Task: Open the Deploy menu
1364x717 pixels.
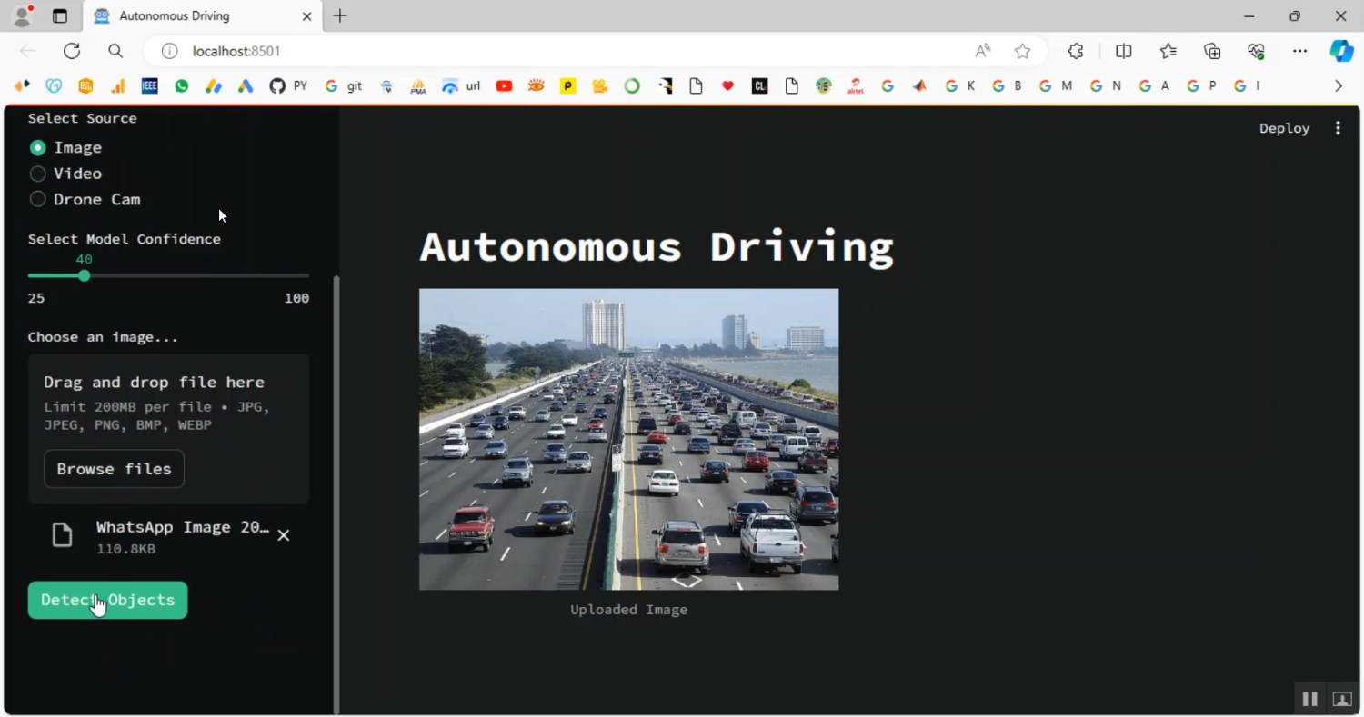Action: pyautogui.click(x=1284, y=128)
